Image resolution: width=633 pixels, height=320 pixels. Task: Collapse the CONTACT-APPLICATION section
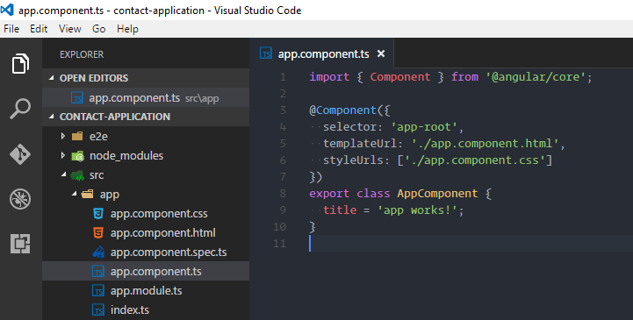pyautogui.click(x=51, y=117)
